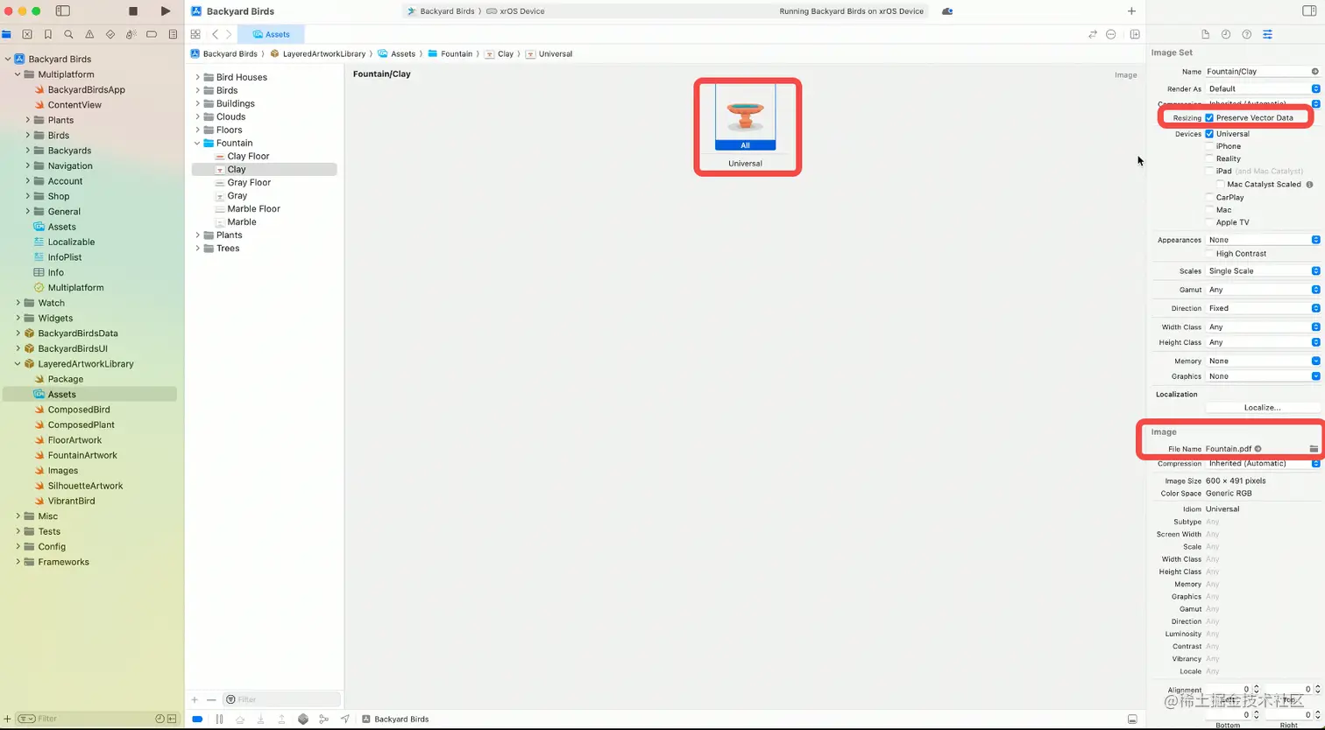Open the Direction Fixed dropdown
1325x730 pixels.
[1263, 308]
